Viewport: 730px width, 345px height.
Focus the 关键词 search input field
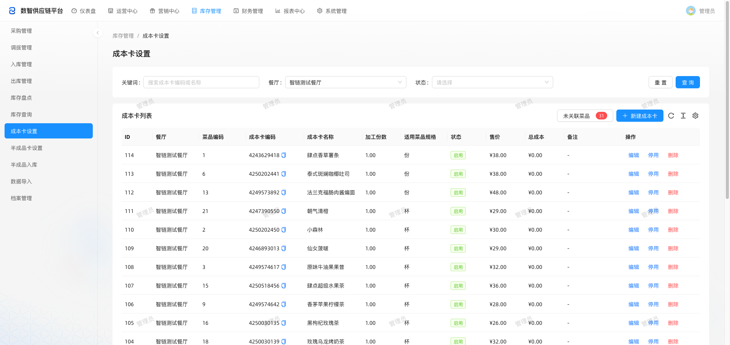click(201, 82)
